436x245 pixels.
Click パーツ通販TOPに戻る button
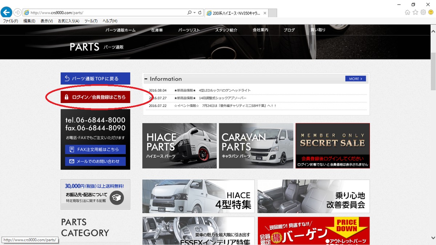pyautogui.click(x=95, y=78)
